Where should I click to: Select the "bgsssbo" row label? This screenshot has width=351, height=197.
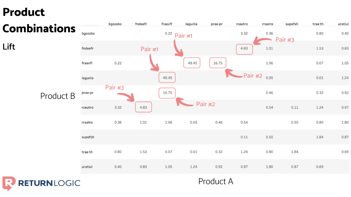click(88, 33)
